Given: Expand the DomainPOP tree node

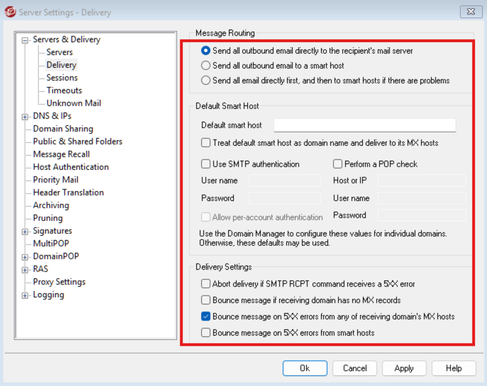Looking at the screenshot, I should pyautogui.click(x=25, y=257).
